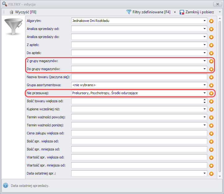Screen dimensions: 224x194
Task: Clear the Algorytm field with its orange X
Action: [x=211, y=21]
